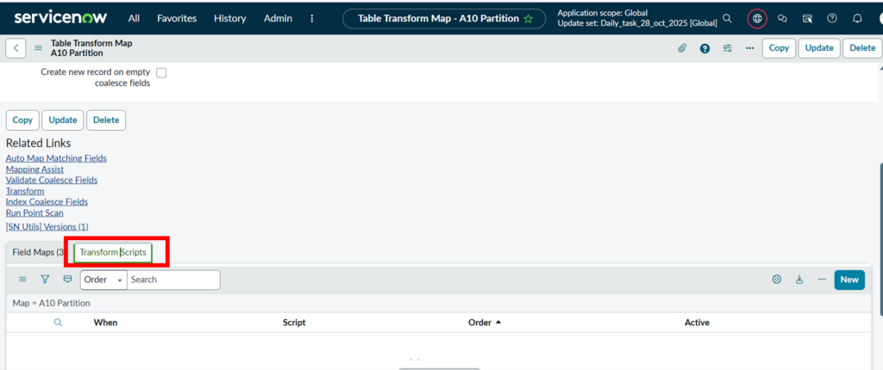883x370 pixels.
Task: Collapse the list with the minus icon
Action: [x=822, y=280]
